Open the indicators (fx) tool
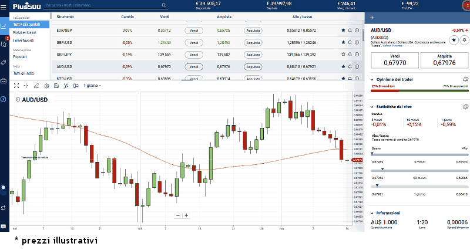The height and width of the screenshot is (250, 470). coord(66,86)
